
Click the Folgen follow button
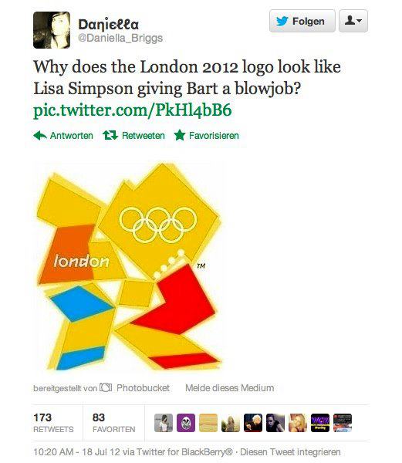point(302,21)
